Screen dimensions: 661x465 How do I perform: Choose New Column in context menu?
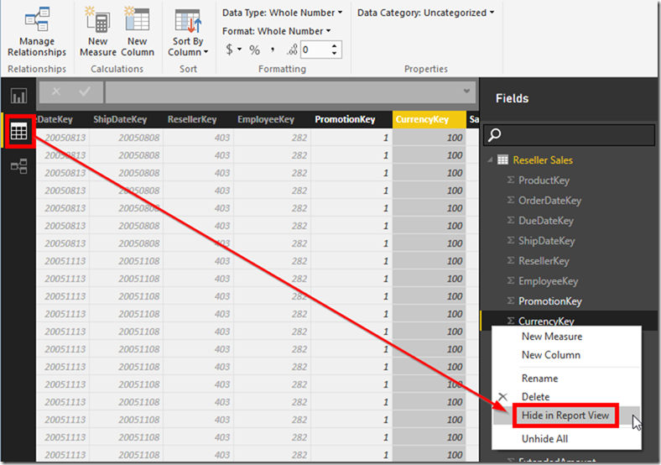pos(566,355)
